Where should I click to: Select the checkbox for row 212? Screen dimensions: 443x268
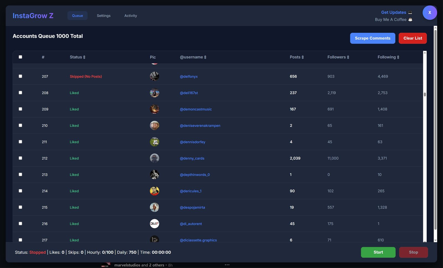pos(20,158)
